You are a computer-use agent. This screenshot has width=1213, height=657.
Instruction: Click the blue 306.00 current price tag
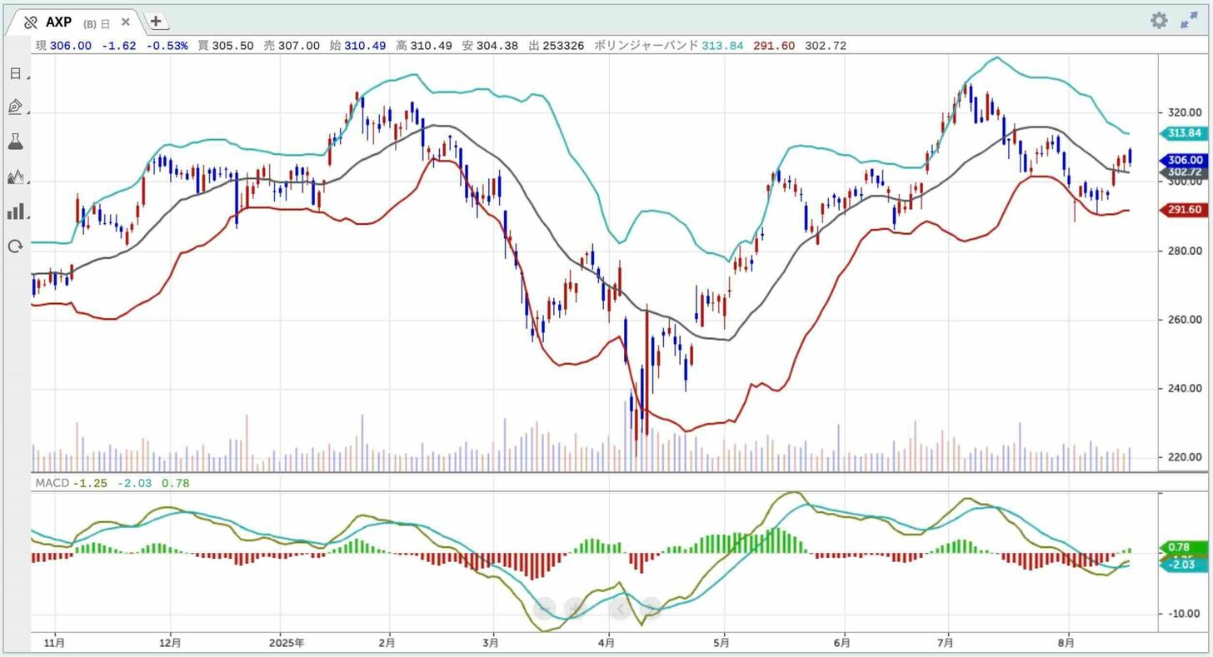click(1185, 160)
